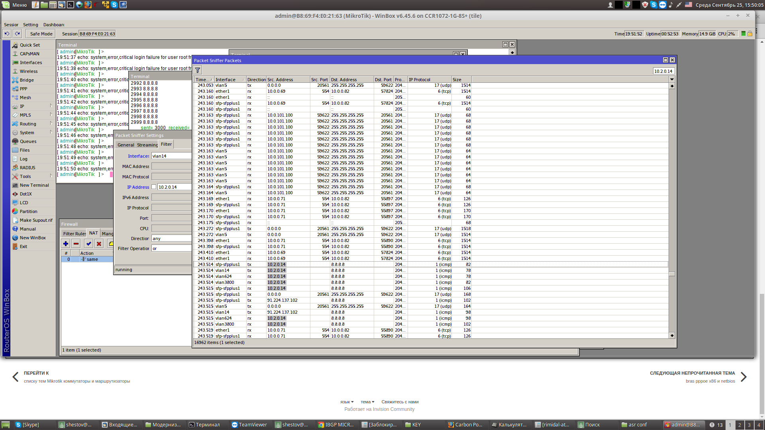
Task: Toggle the IP Address invert checkbox
Action: pos(154,187)
